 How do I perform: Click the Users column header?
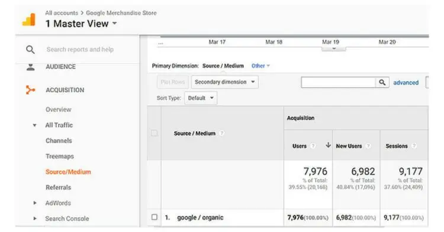[300, 146]
